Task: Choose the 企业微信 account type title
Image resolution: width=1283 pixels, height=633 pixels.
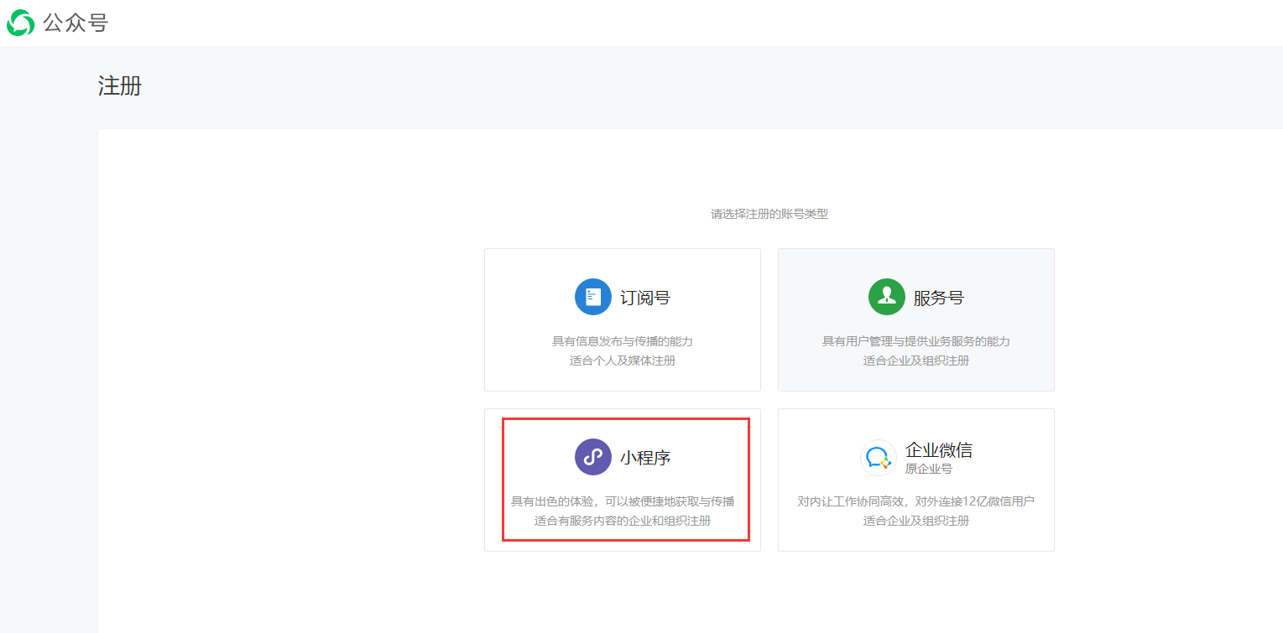Action: (x=939, y=450)
